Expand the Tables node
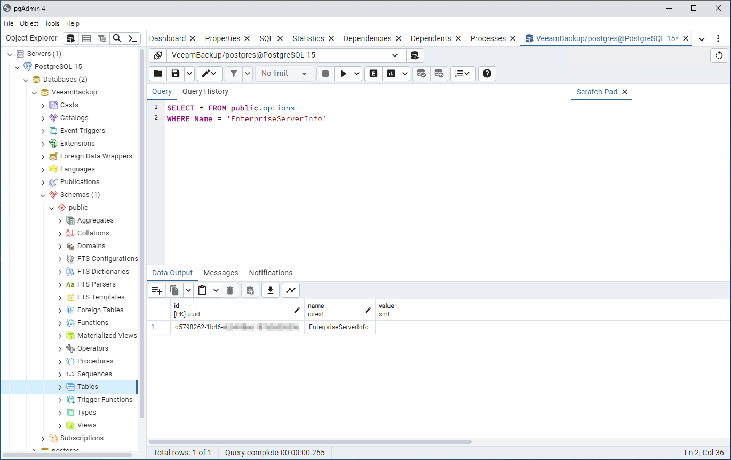This screenshot has height=460, width=731. [x=60, y=387]
